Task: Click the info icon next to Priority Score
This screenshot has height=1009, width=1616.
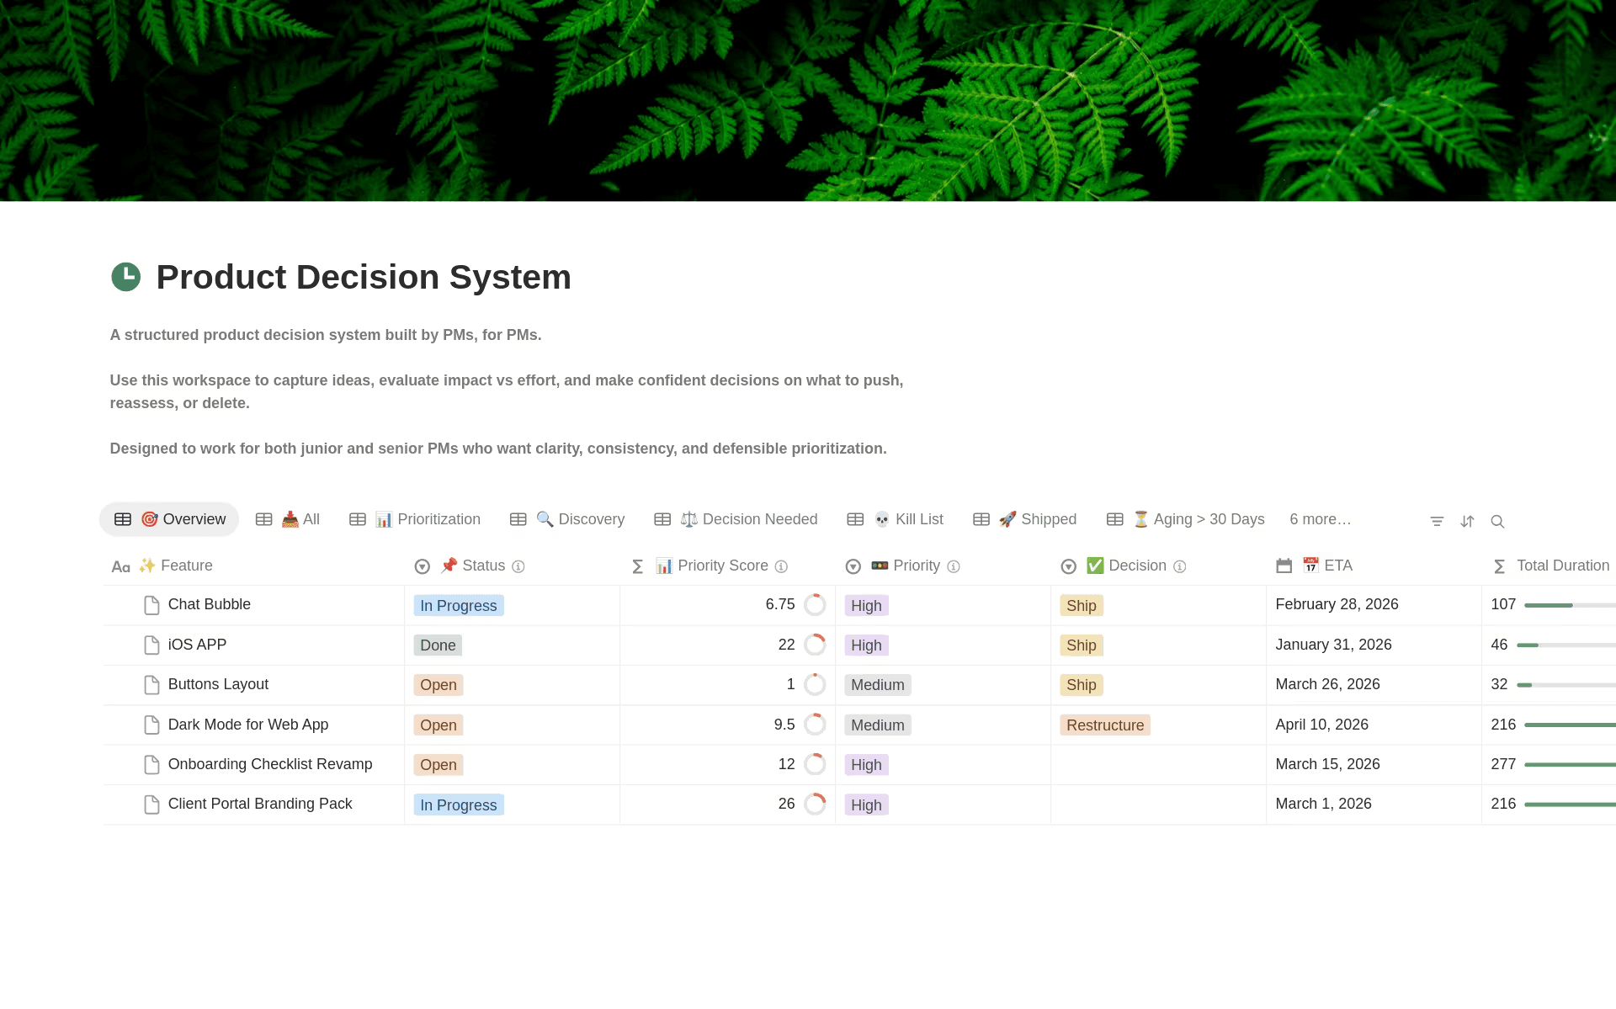Action: point(781,567)
